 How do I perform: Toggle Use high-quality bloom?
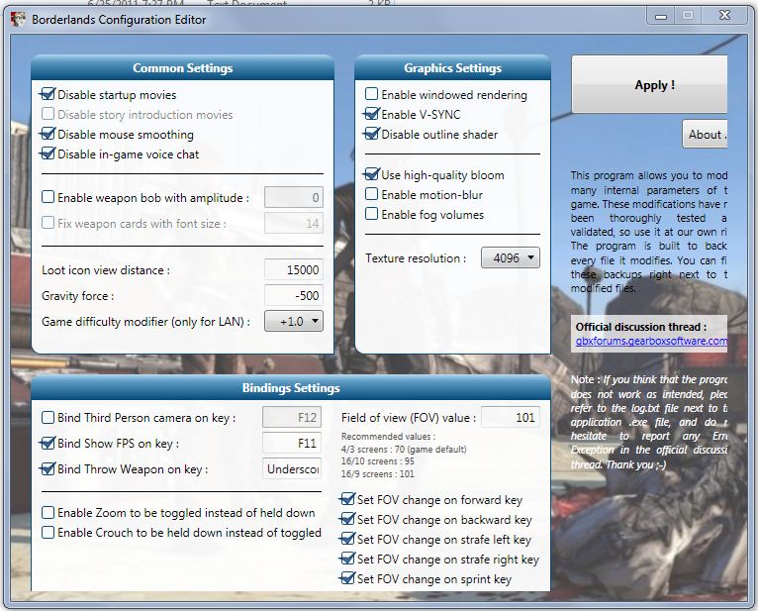coord(371,174)
